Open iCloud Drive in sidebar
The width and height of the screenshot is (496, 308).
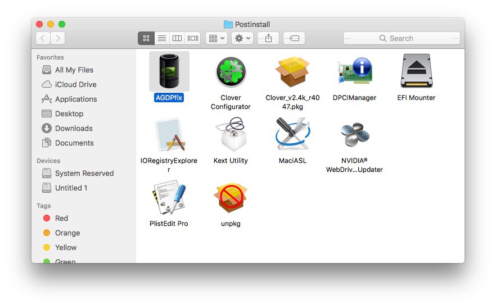pos(69,84)
